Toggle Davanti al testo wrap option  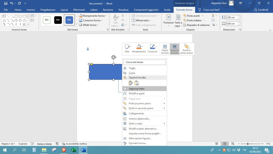pos(174,49)
